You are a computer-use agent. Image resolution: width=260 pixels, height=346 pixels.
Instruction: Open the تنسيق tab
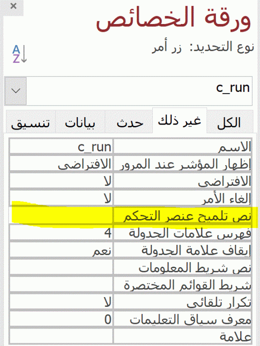(x=30, y=122)
